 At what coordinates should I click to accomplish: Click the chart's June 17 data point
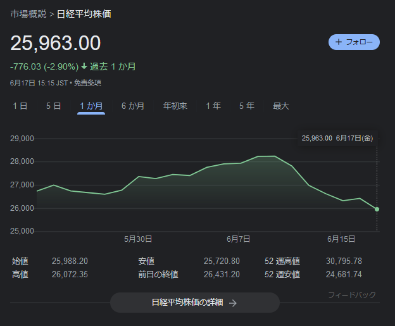tap(377, 209)
